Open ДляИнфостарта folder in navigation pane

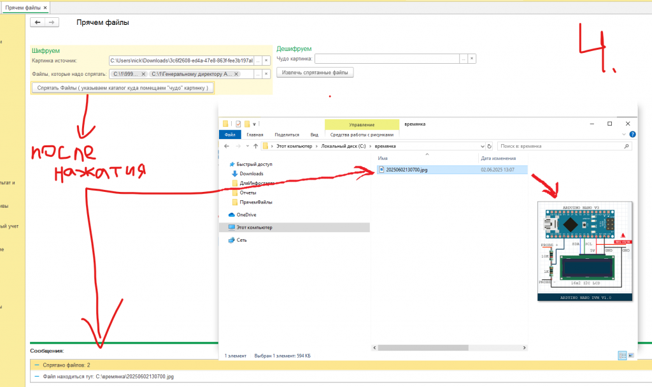point(257,183)
